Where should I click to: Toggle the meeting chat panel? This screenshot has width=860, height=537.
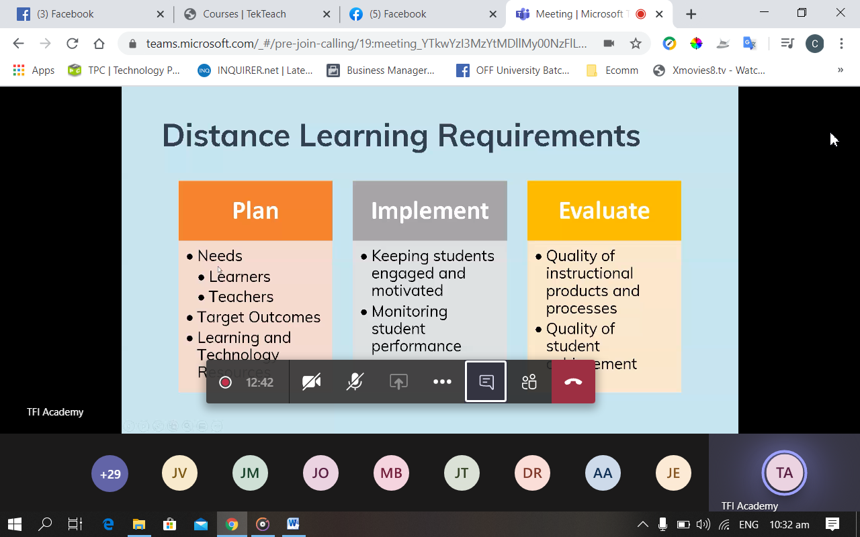[485, 381]
